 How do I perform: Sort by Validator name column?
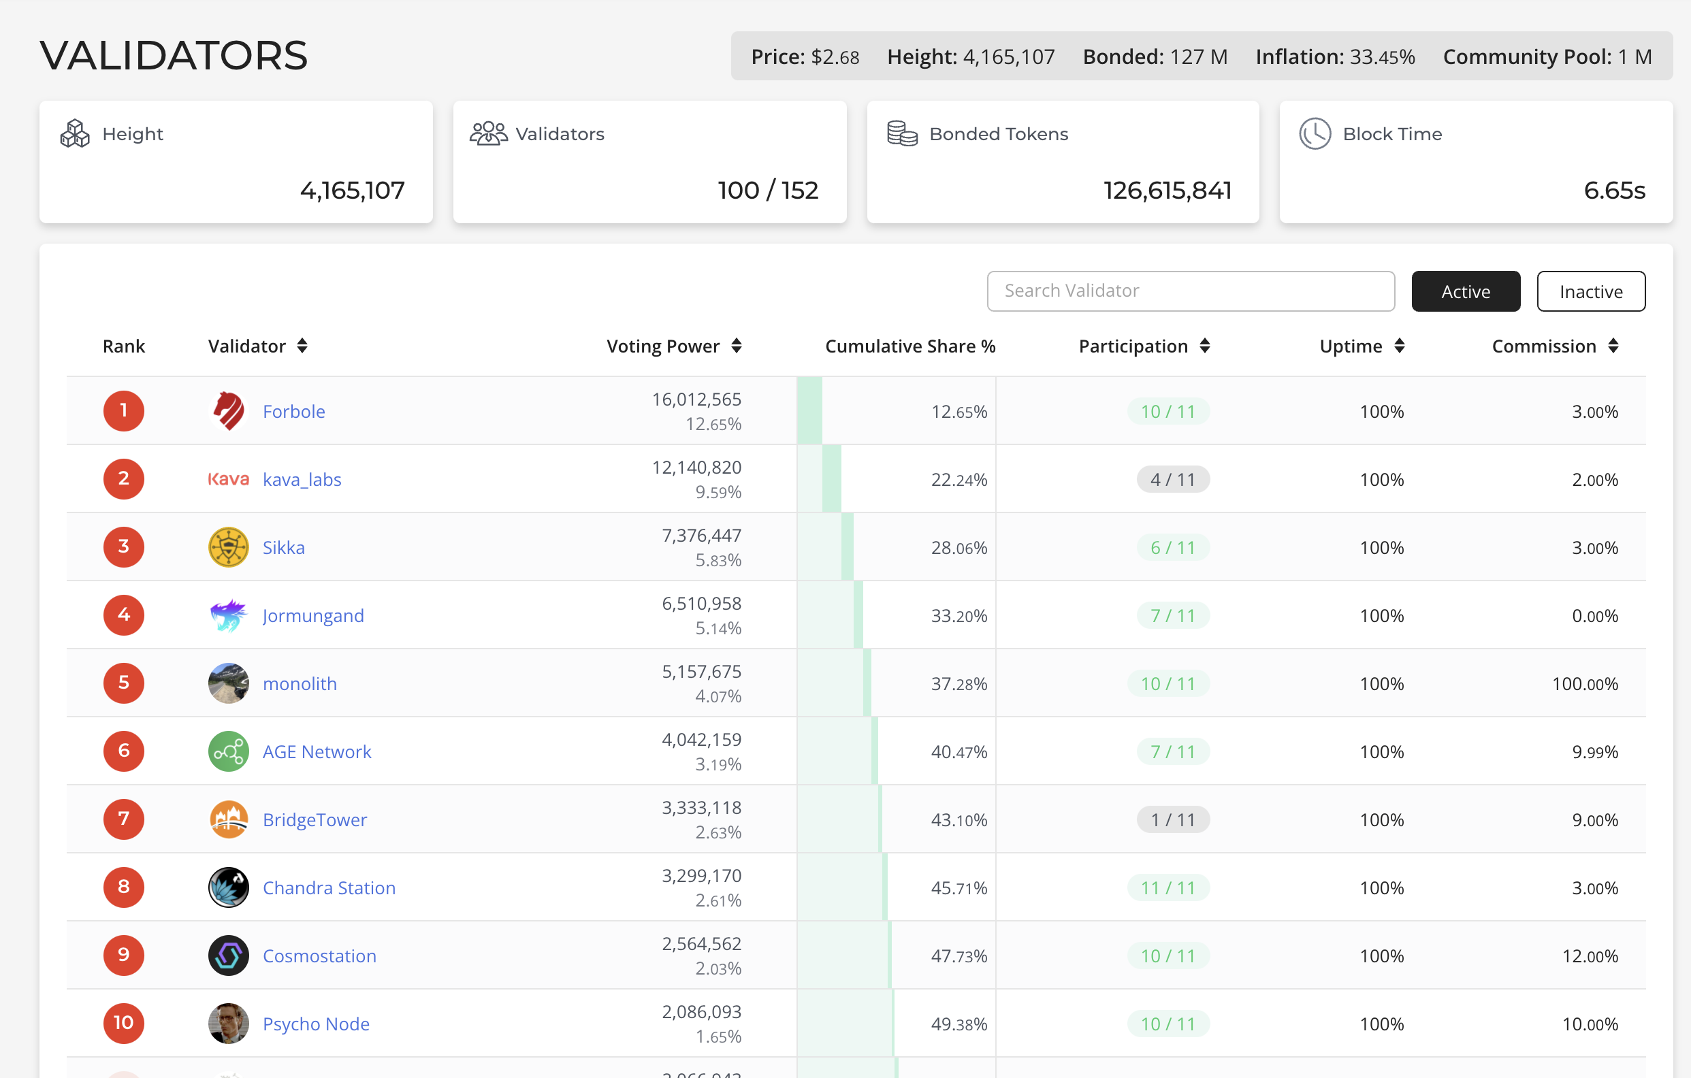tap(302, 346)
